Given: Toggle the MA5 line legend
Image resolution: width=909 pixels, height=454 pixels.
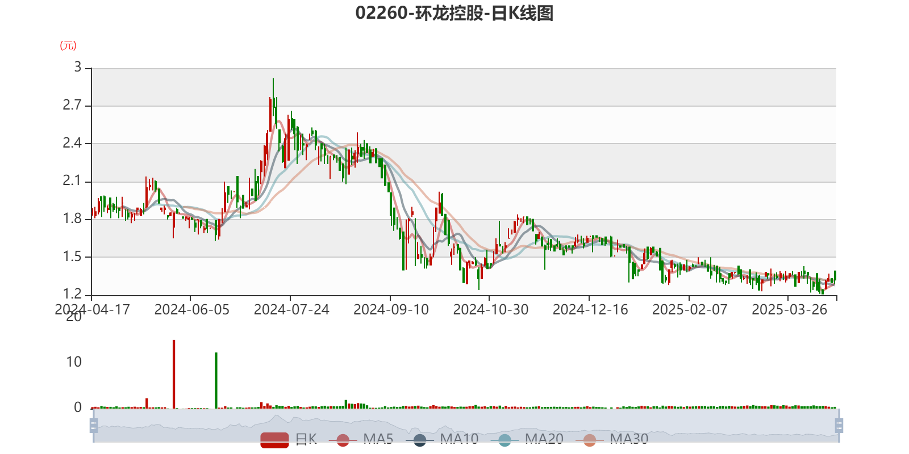Looking at the screenshot, I should 361,439.
